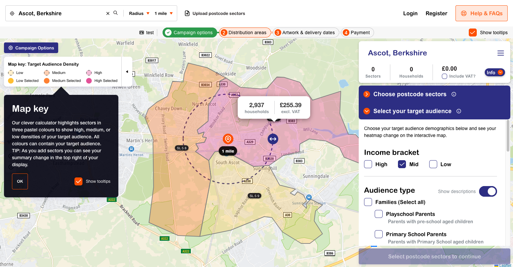Go to Campaign options step
The height and width of the screenshot is (267, 513).
pos(190,33)
